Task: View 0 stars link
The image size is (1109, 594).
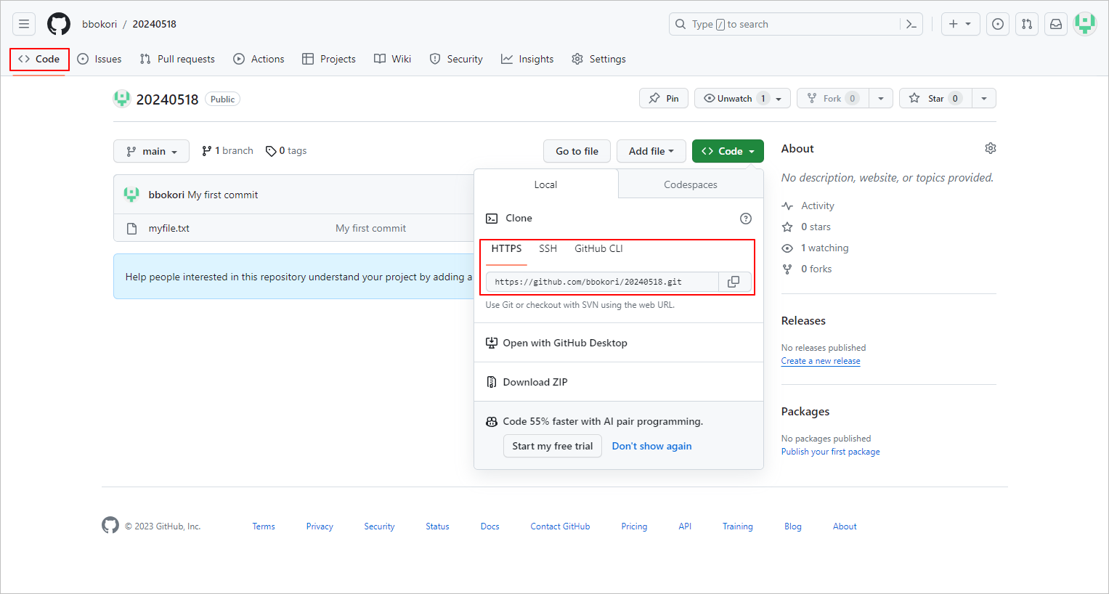Action: 806,227
